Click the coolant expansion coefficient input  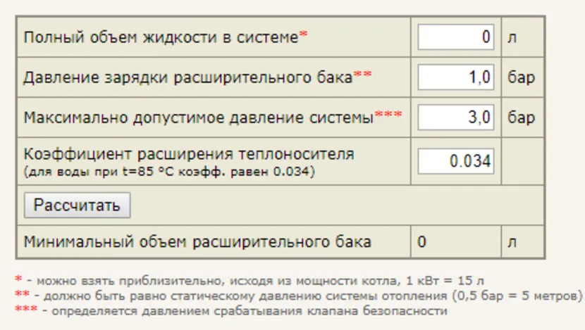click(456, 161)
